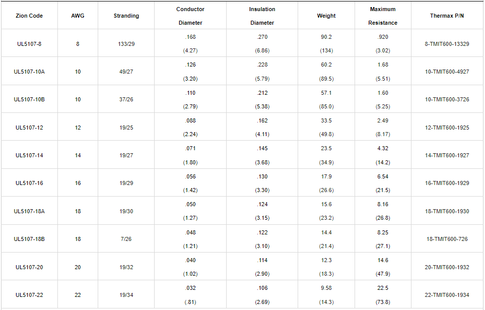Click the Thermax P/N column header
The width and height of the screenshot is (485, 310).
(x=447, y=16)
